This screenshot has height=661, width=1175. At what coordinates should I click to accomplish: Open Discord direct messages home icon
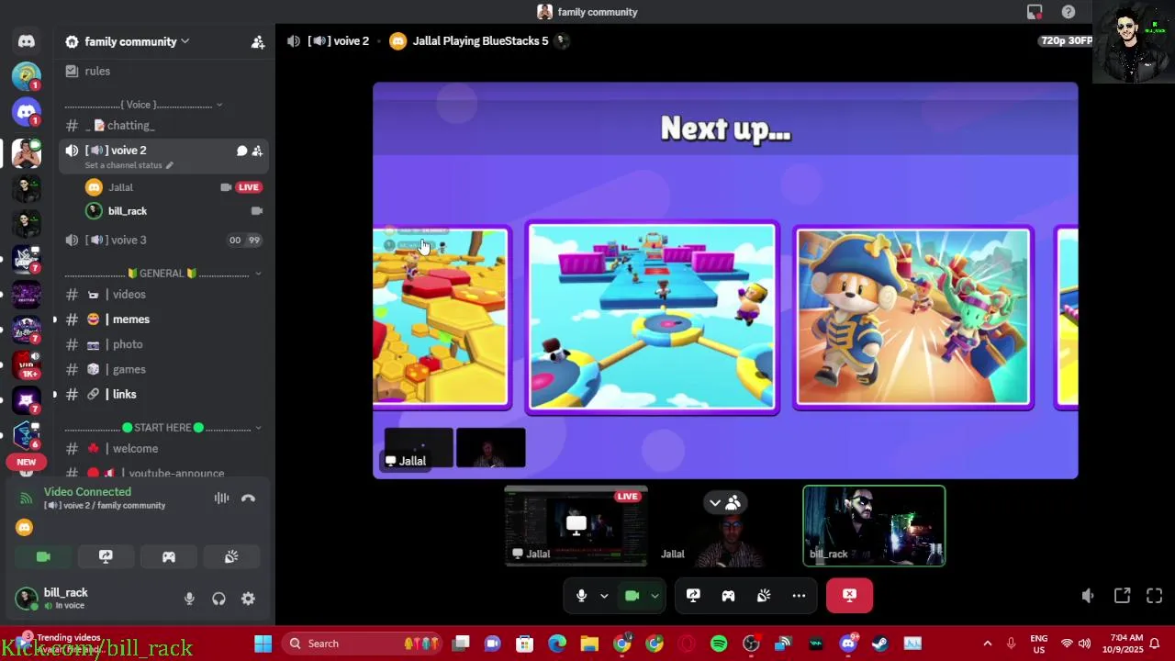pyautogui.click(x=27, y=41)
